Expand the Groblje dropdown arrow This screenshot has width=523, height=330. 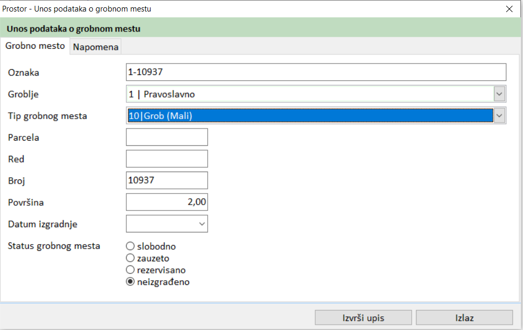coord(499,94)
